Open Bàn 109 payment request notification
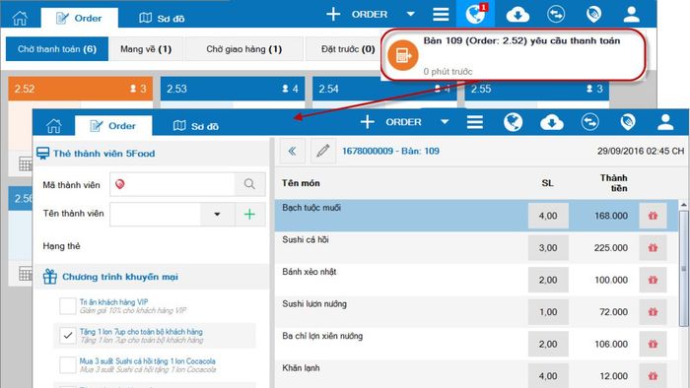690x388 pixels. click(514, 55)
